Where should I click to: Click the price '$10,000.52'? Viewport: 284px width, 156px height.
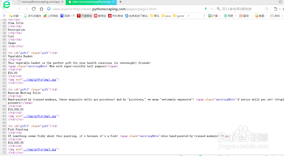tap(16, 109)
